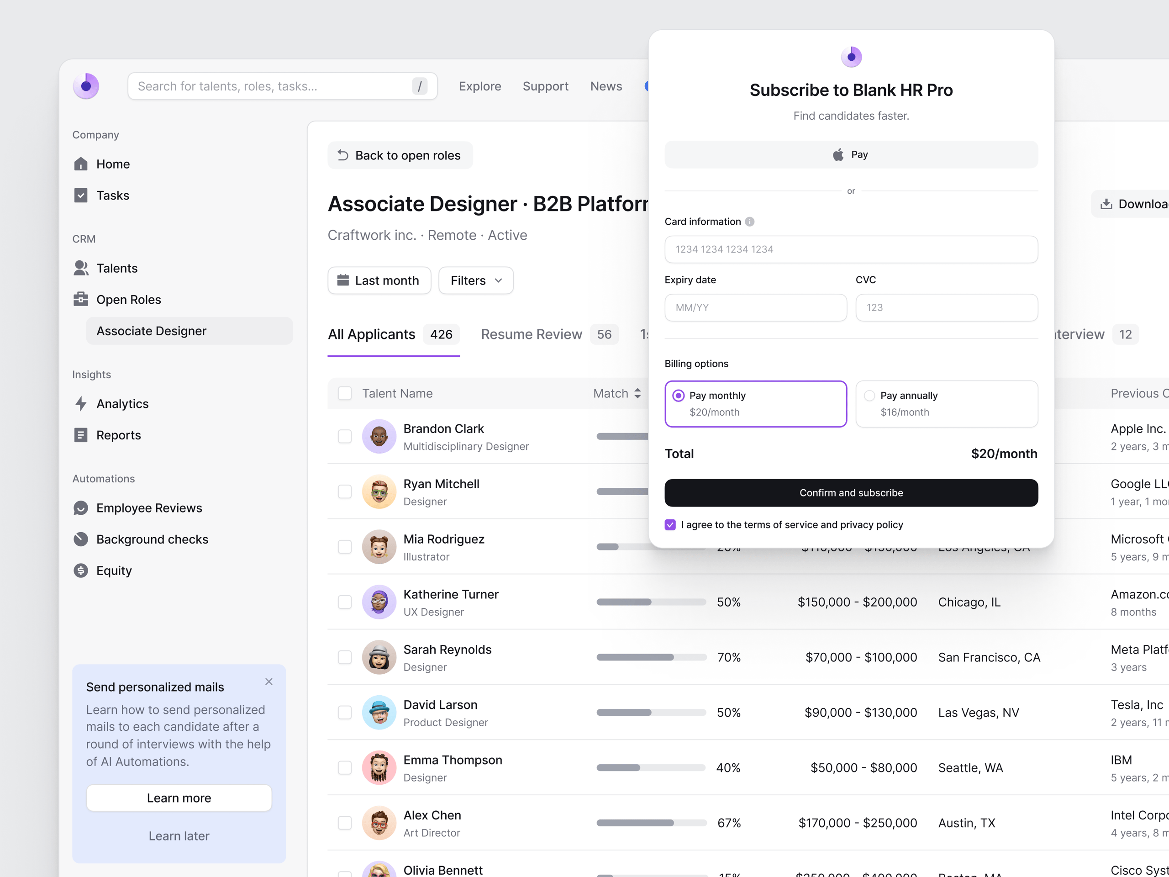
Task: Click the Chicago, IL location cell
Action: click(969, 602)
